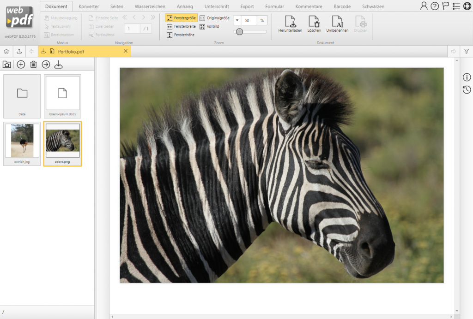The height and width of the screenshot is (319, 473).
Task: Click the Umbenennen icon to rename the document
Action: click(x=339, y=22)
